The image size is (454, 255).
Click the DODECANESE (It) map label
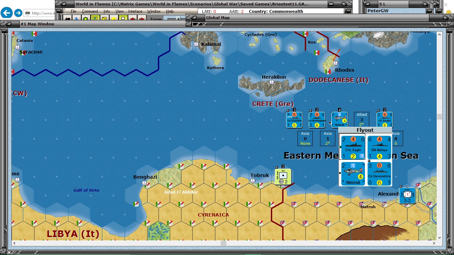click(339, 80)
